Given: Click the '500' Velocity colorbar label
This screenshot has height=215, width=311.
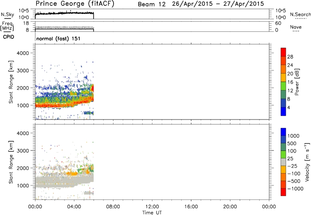Looking at the screenshot, I should [x=292, y=144].
